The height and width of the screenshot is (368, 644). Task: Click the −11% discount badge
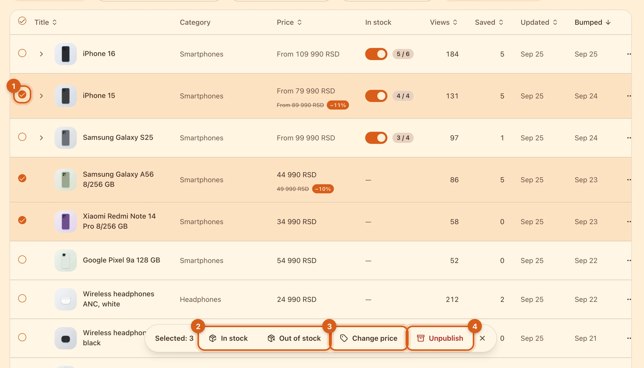click(x=338, y=105)
